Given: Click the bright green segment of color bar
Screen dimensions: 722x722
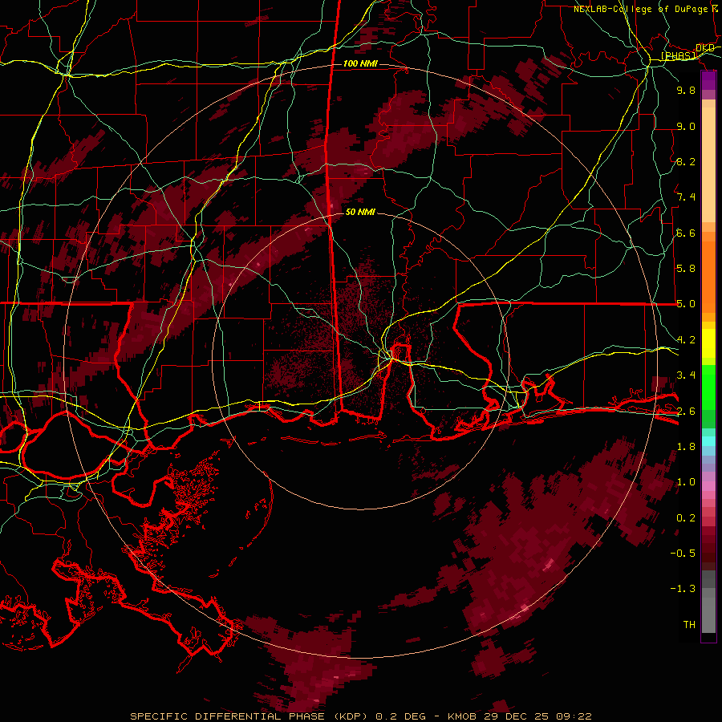Looking at the screenshot, I should click(x=708, y=386).
